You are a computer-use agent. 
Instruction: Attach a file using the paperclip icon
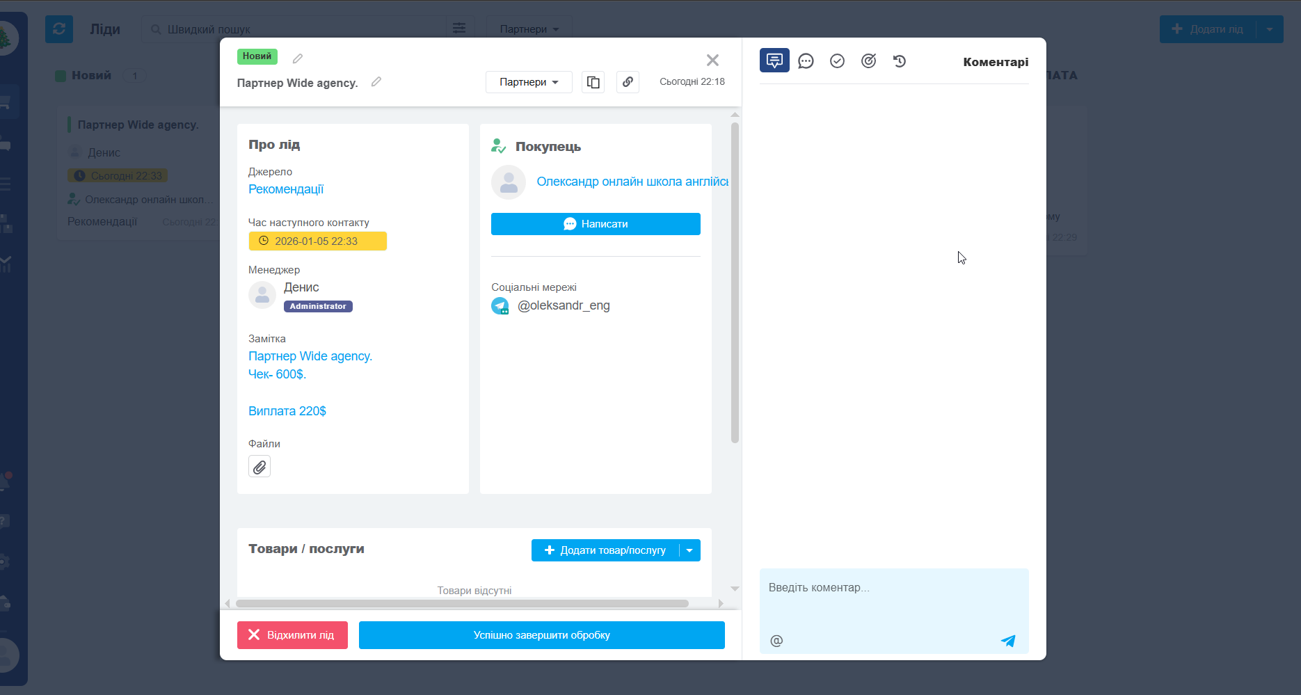point(260,466)
